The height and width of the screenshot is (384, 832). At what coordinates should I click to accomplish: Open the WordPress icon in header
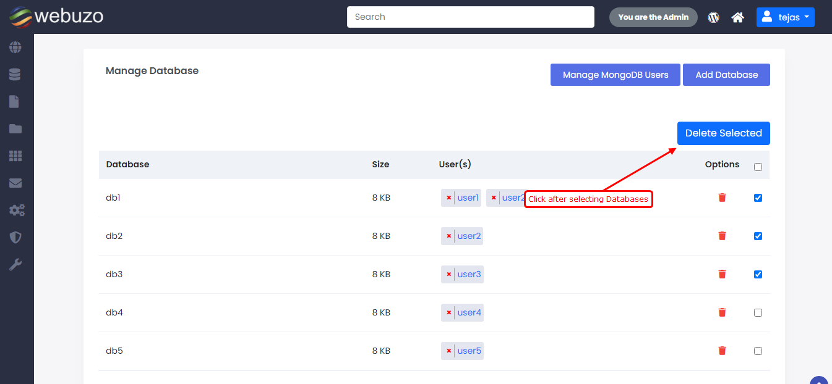coord(713,17)
